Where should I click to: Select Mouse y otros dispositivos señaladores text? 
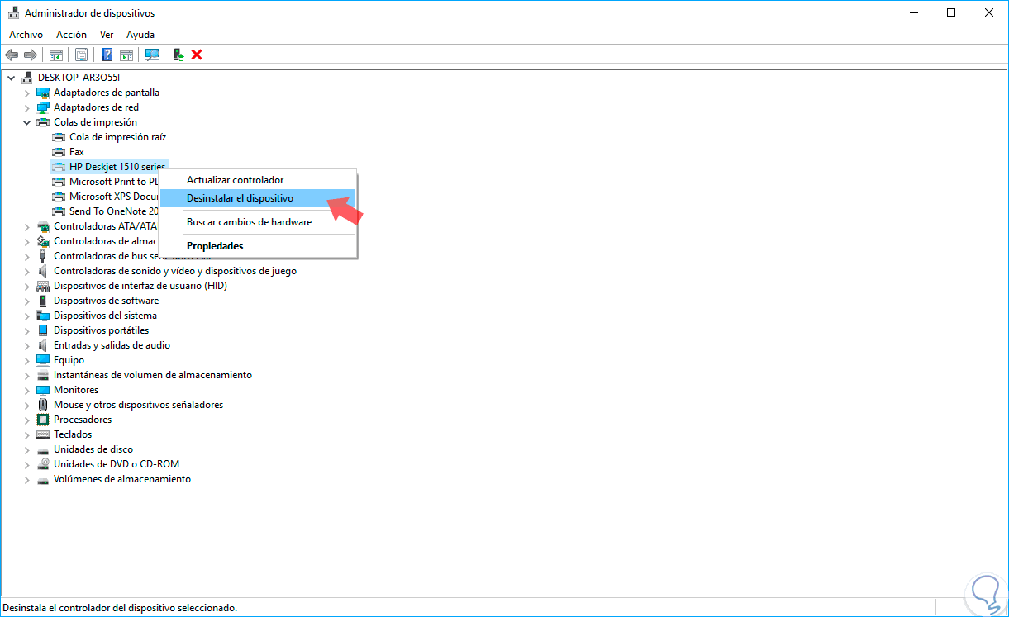[138, 405]
